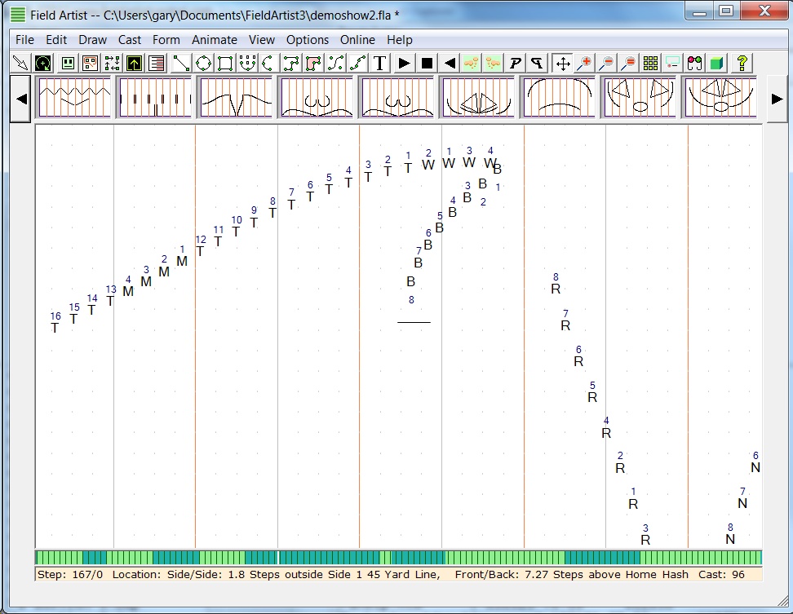Select the text 'T' tool
Viewport: 793px width, 614px height.
[x=380, y=63]
